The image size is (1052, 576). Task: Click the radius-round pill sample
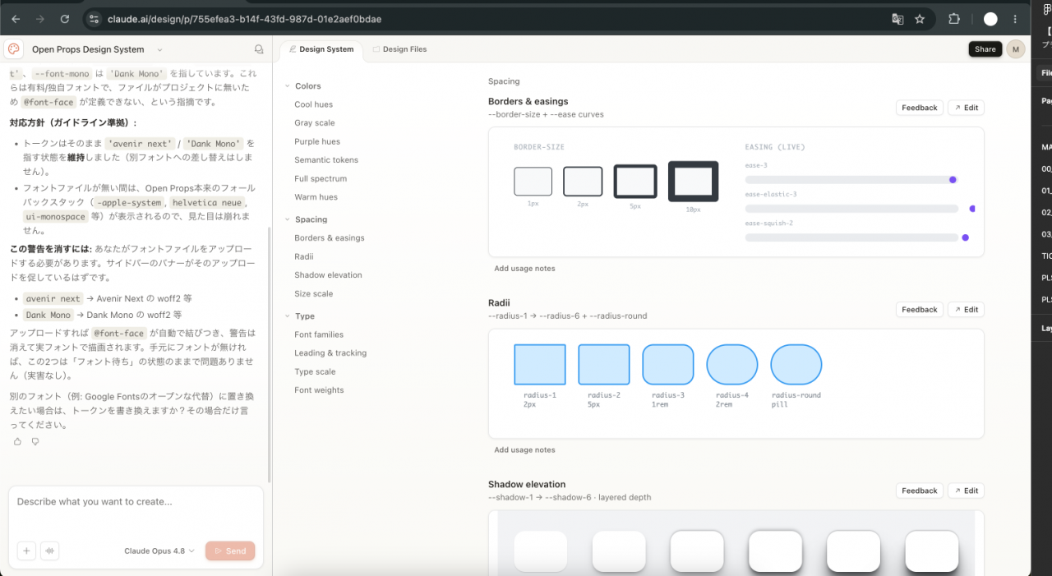click(x=796, y=365)
